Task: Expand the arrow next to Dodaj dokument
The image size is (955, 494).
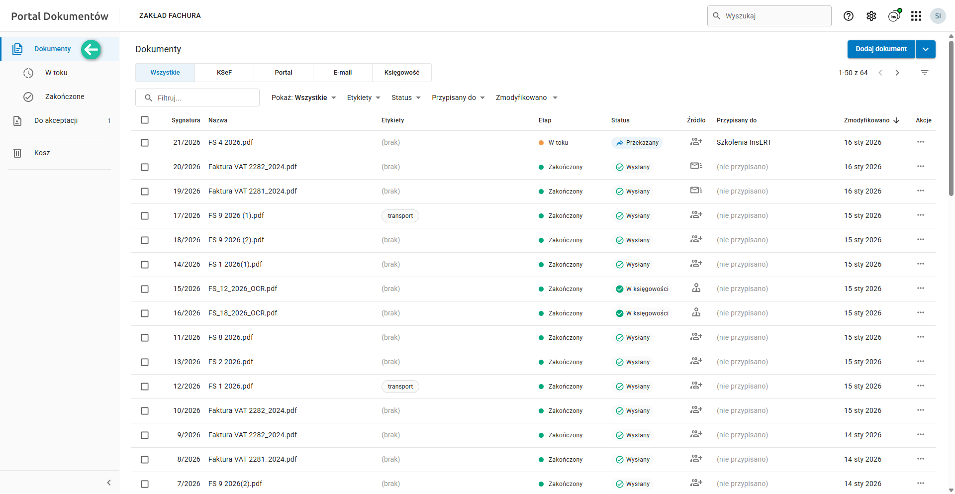Action: [x=925, y=49]
